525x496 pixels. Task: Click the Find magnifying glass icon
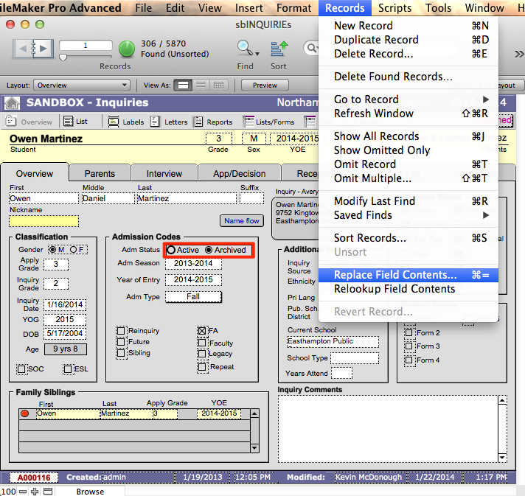coord(245,49)
